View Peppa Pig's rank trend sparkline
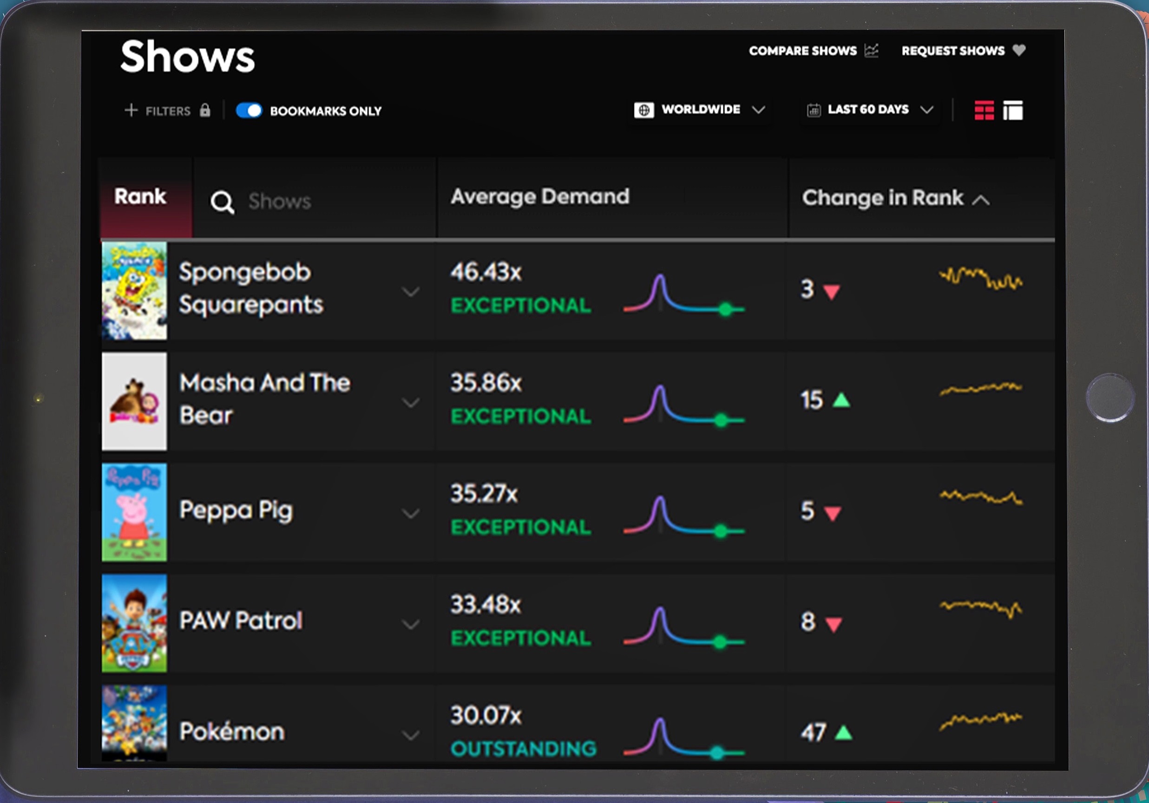Viewport: 1149px width, 803px height. pyautogui.click(x=981, y=498)
